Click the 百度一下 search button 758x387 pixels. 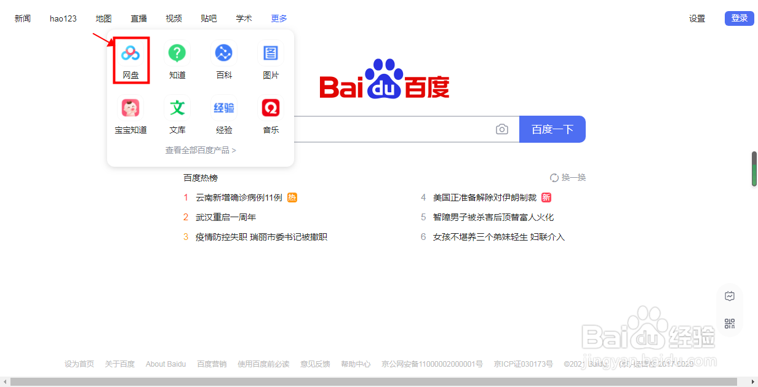553,129
